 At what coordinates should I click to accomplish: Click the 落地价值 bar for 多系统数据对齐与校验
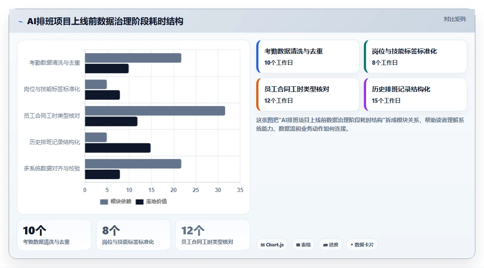tap(102, 174)
